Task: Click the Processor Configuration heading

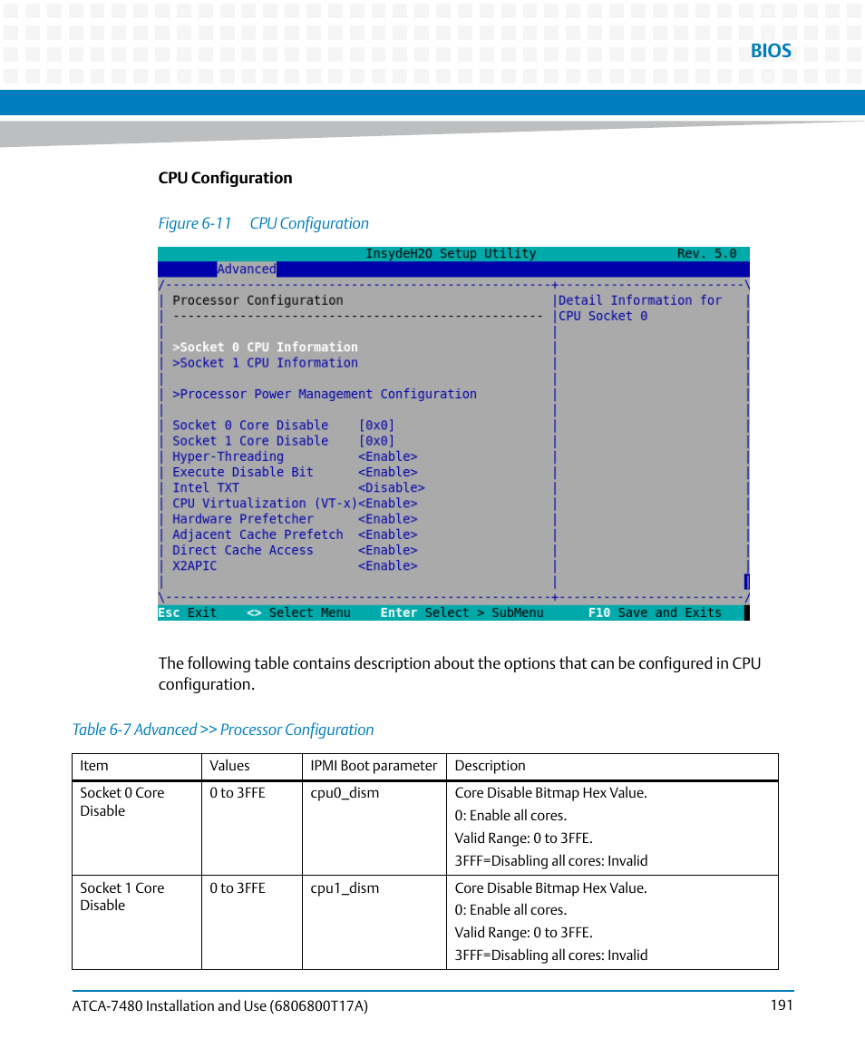Action: coord(258,300)
